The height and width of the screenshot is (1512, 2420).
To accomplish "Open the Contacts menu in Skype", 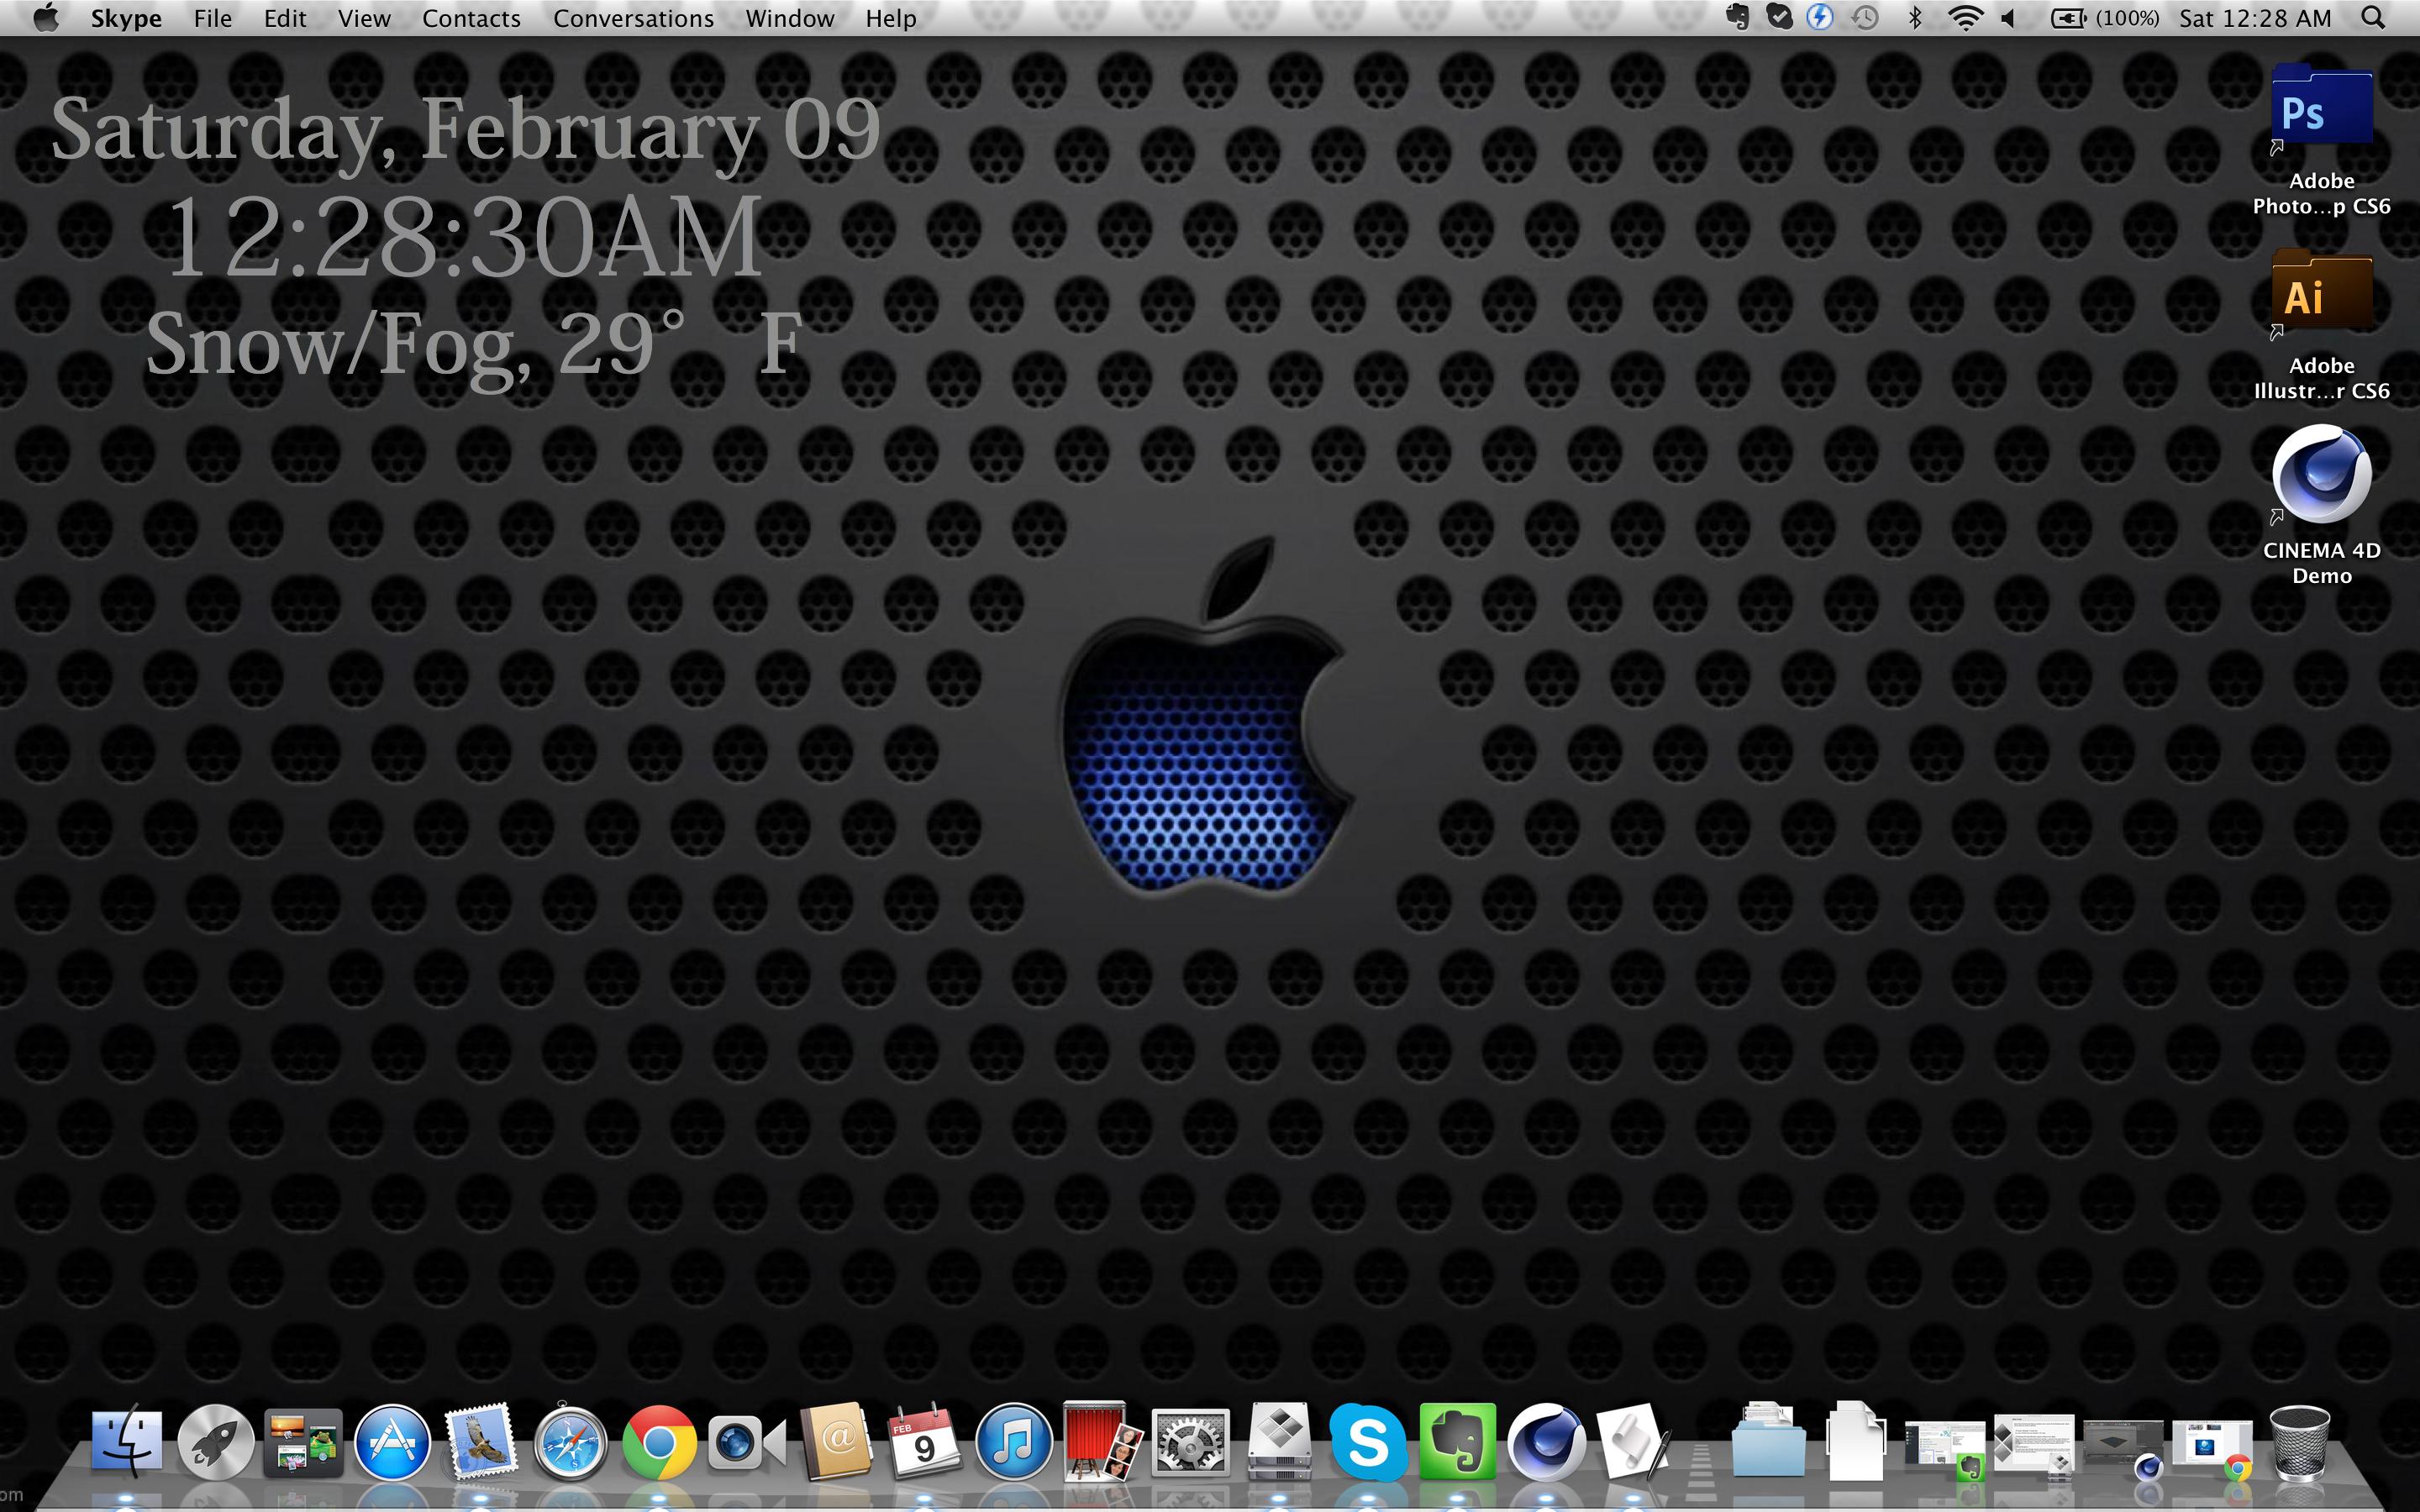I will point(471,18).
